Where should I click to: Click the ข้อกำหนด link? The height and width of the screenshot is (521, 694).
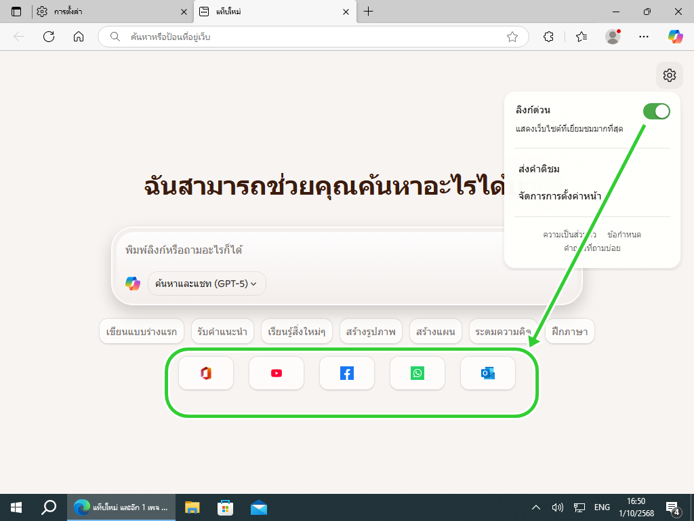coord(624,235)
